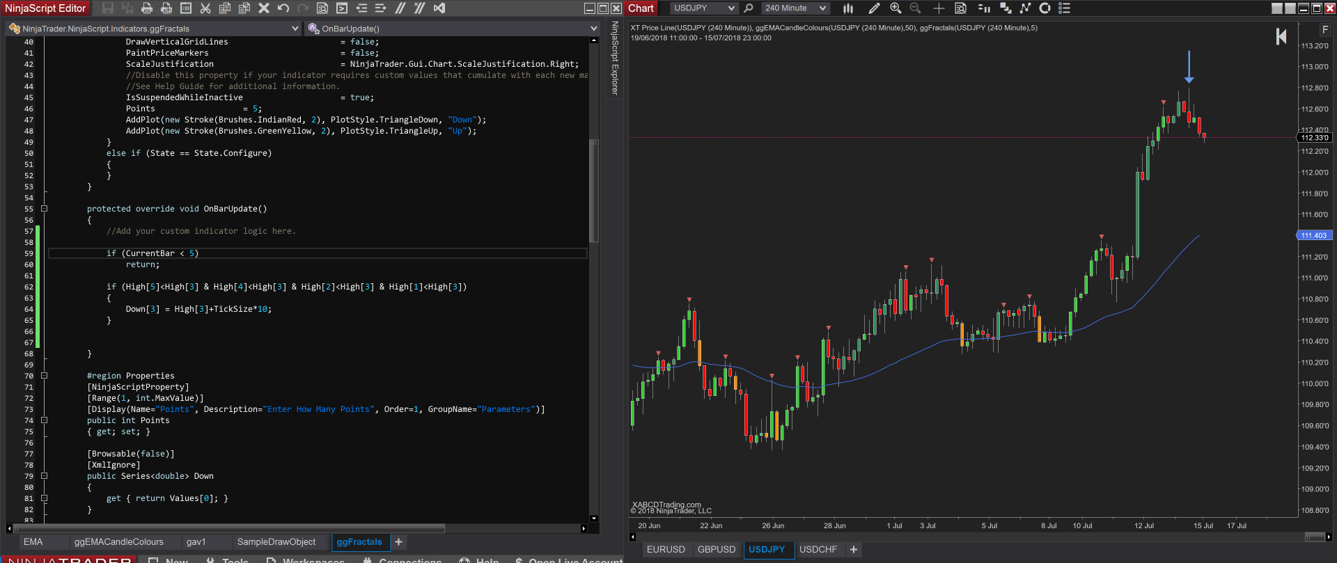Screen dimensions: 1337x563
Task: Open Drawing Tools with the pencil icon
Action: click(874, 8)
